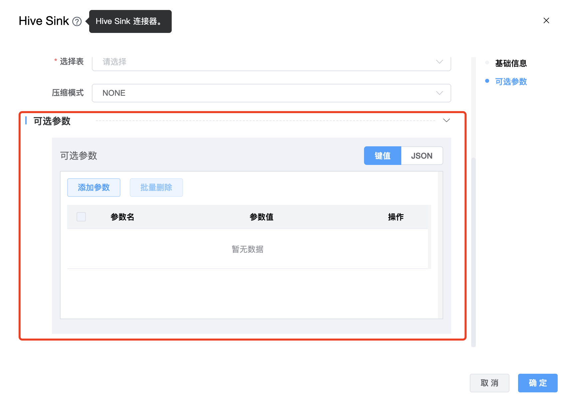The height and width of the screenshot is (405, 569).
Task: Open the 选择表 dropdown arrow
Action: click(x=439, y=62)
